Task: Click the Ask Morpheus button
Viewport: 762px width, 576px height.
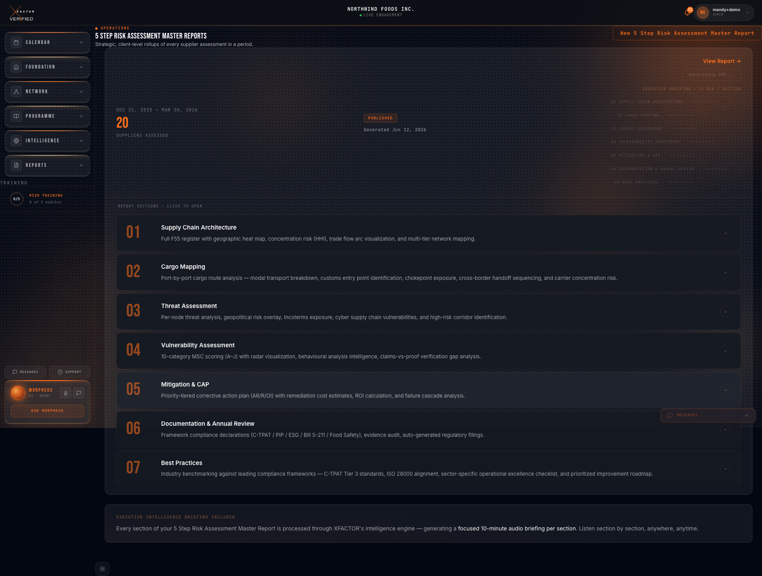Action: [47, 411]
